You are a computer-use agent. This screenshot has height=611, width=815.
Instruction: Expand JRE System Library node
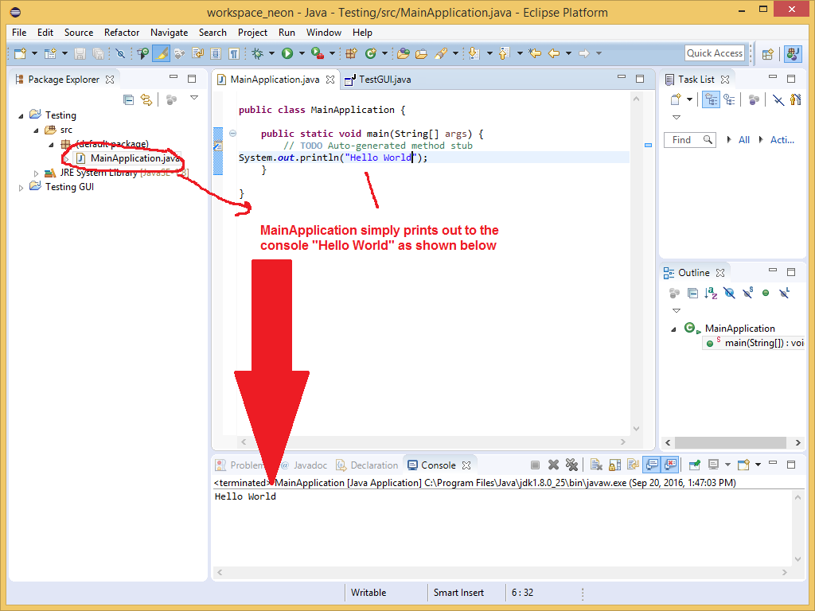[37, 173]
